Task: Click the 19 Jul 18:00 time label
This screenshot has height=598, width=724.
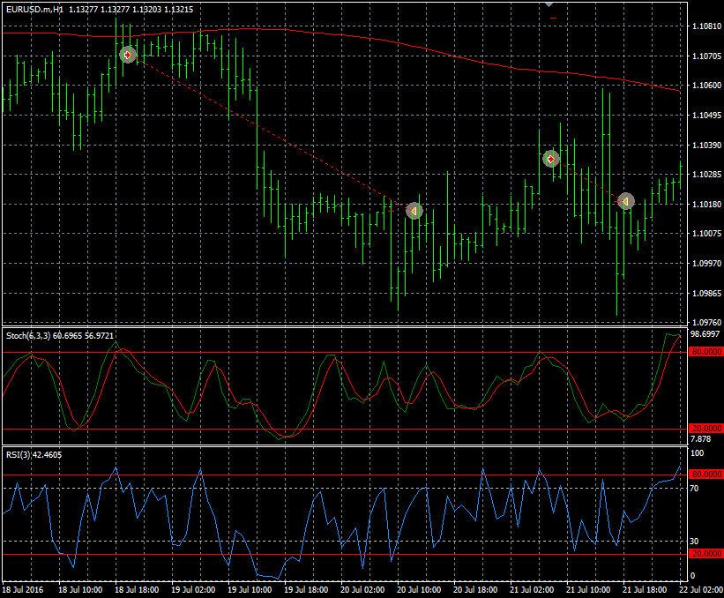Action: 306,590
